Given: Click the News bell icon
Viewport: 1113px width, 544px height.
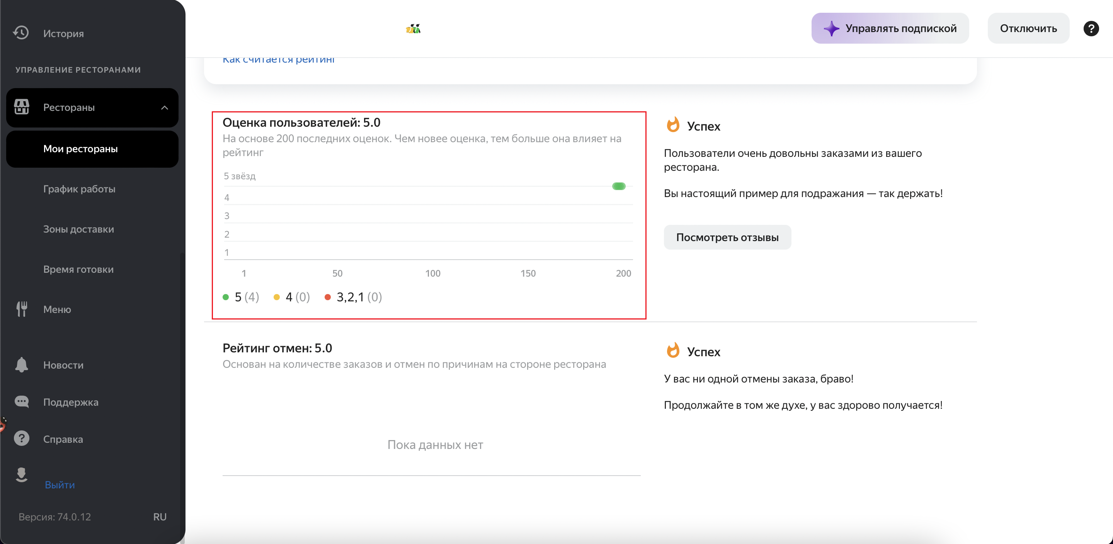Looking at the screenshot, I should click(22, 365).
